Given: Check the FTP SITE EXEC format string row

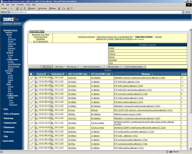Looking at the screenshot, I should tap(33, 90).
